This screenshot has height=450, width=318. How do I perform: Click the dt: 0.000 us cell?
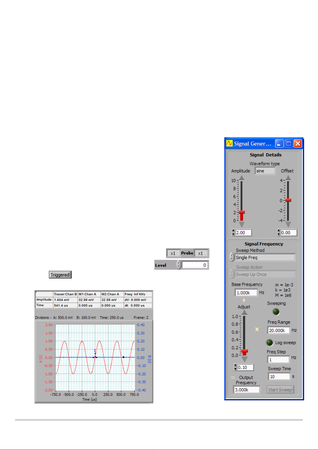[138, 305]
